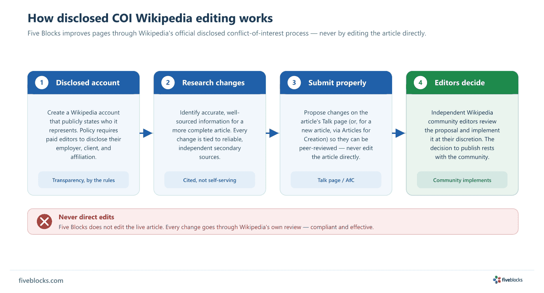
Task: Open the fiveblocks.com link in the footer
Action: point(41,280)
